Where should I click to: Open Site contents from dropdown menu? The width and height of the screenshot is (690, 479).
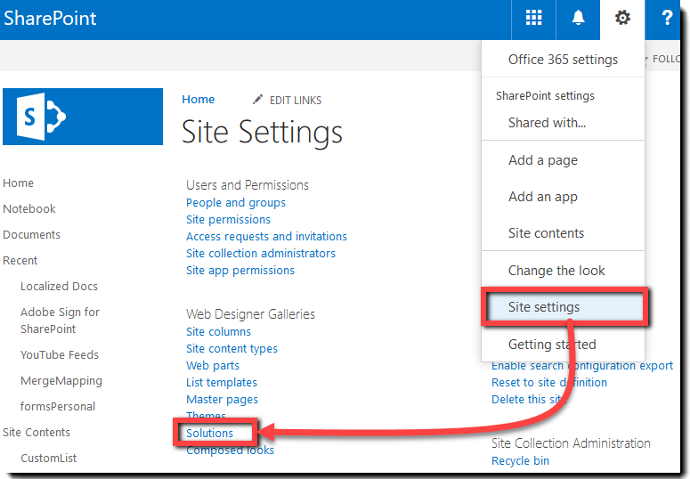click(x=546, y=233)
